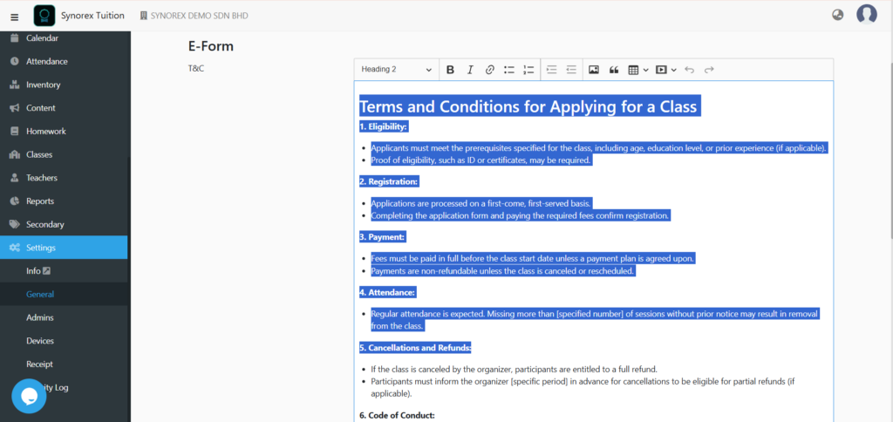The width and height of the screenshot is (893, 422).
Task: Click the Homework book icon
Action: 15,131
